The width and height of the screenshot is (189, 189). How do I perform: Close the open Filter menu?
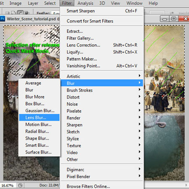coord(67,3)
